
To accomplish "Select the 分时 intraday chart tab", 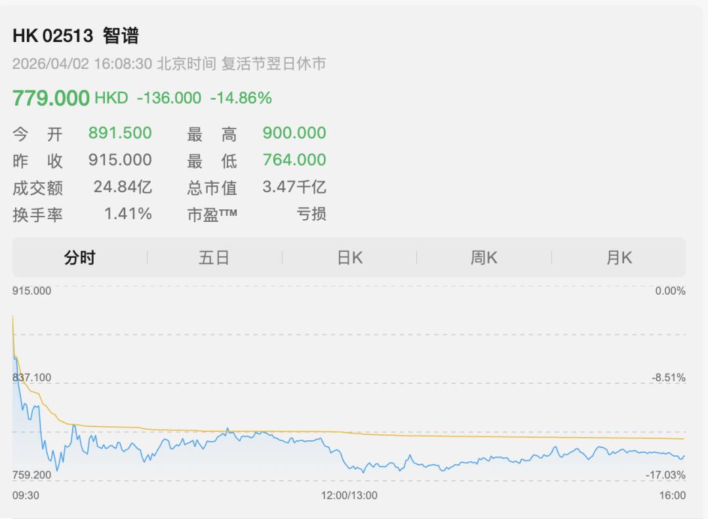I will (x=80, y=258).
